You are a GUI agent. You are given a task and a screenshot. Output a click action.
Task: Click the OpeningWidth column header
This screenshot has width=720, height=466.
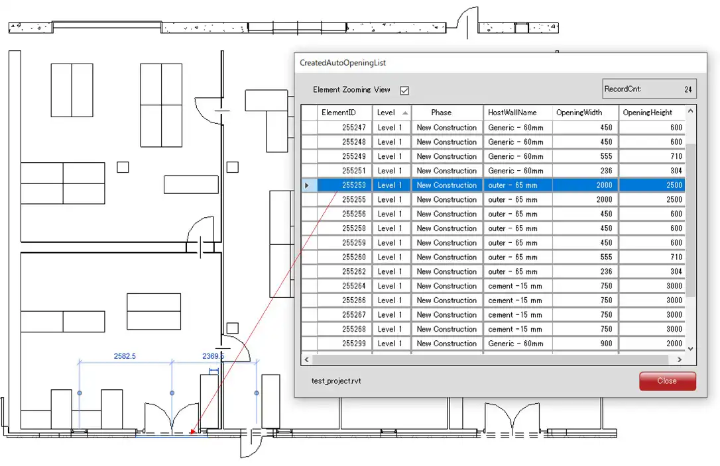click(x=584, y=113)
